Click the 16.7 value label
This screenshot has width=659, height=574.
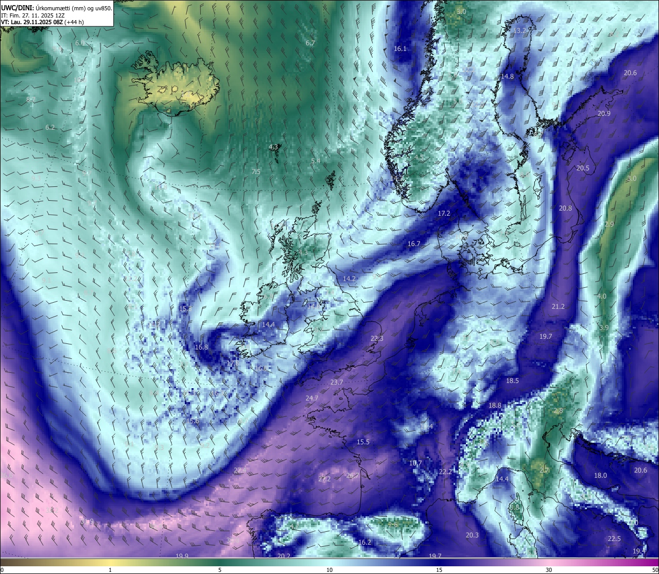point(414,244)
